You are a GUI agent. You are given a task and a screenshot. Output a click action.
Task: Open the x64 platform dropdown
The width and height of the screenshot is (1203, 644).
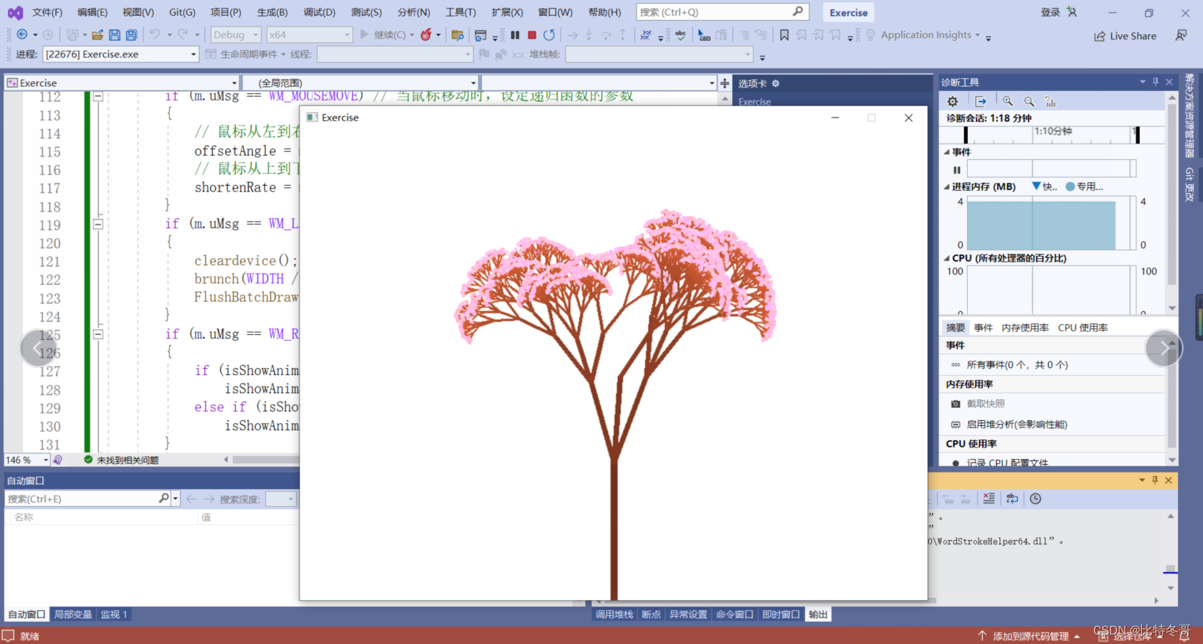(x=310, y=34)
